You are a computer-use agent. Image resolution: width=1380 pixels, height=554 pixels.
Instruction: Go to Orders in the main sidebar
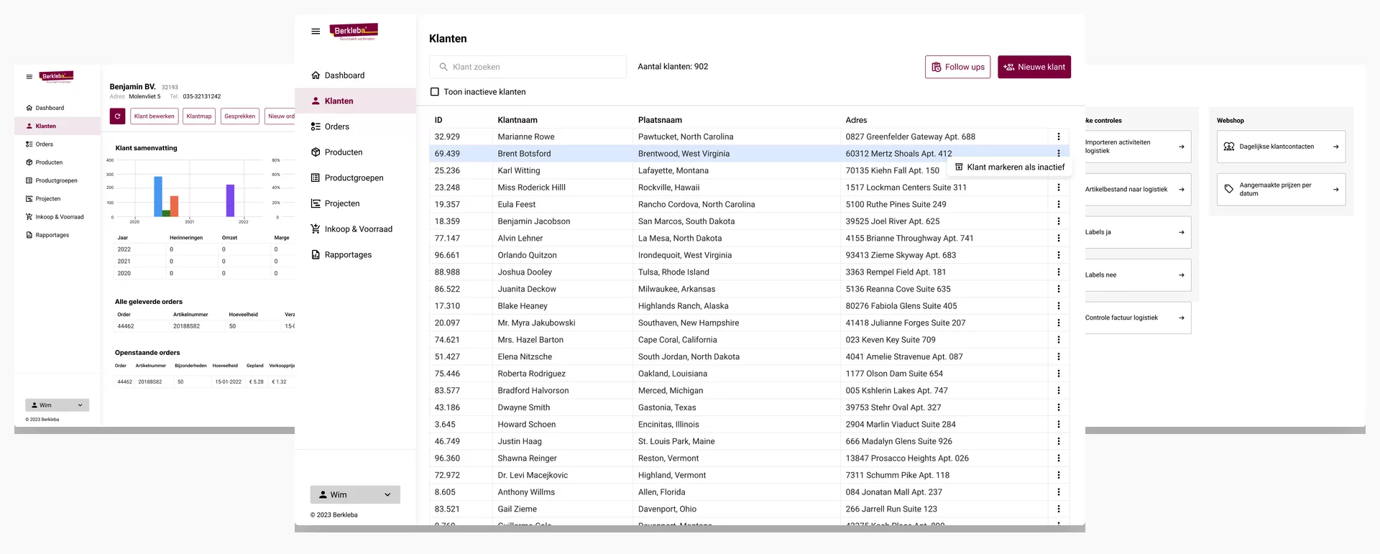point(336,126)
